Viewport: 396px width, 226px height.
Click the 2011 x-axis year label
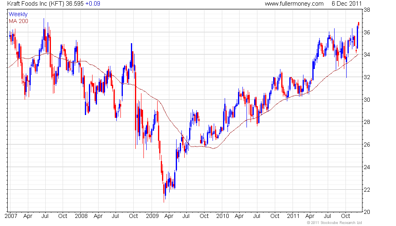pyautogui.click(x=293, y=216)
